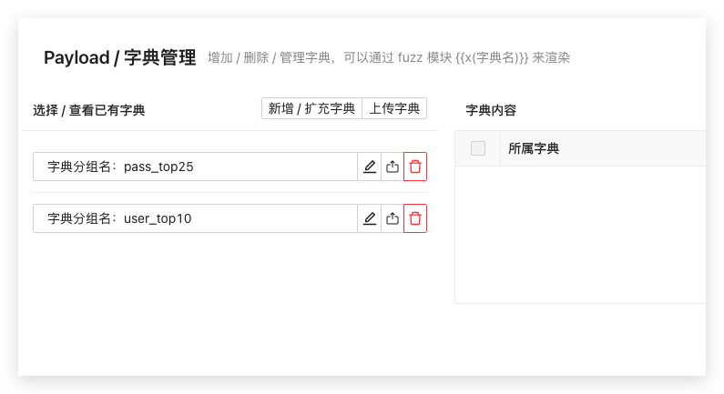This screenshot has height=394, width=724.
Task: Export the pass_top25 dictionary
Action: point(393,167)
